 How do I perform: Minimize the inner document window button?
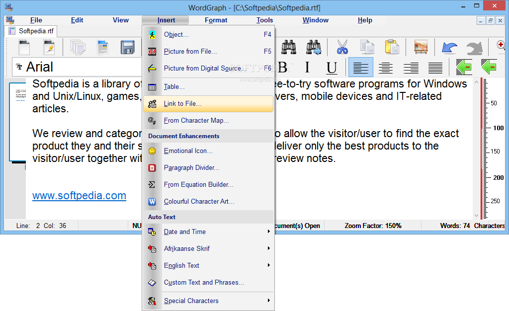point(481,20)
